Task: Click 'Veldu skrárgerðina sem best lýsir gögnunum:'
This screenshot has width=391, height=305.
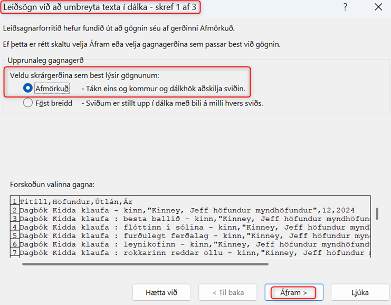Action: tap(84, 75)
